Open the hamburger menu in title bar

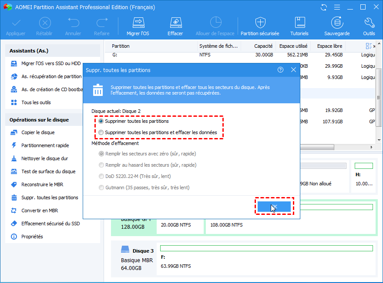337,7
